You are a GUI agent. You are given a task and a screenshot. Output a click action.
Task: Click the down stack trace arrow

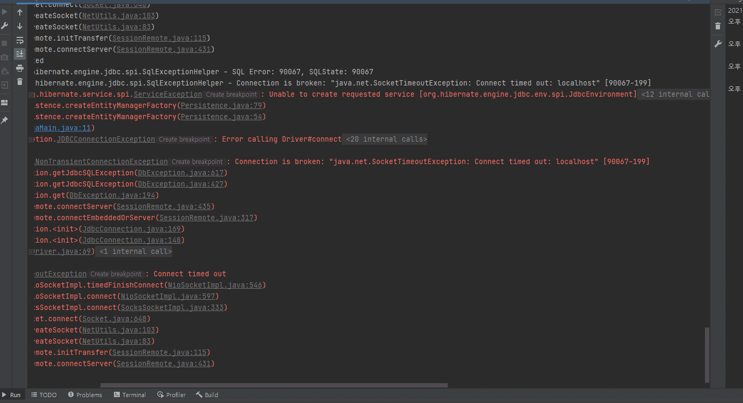(x=20, y=26)
